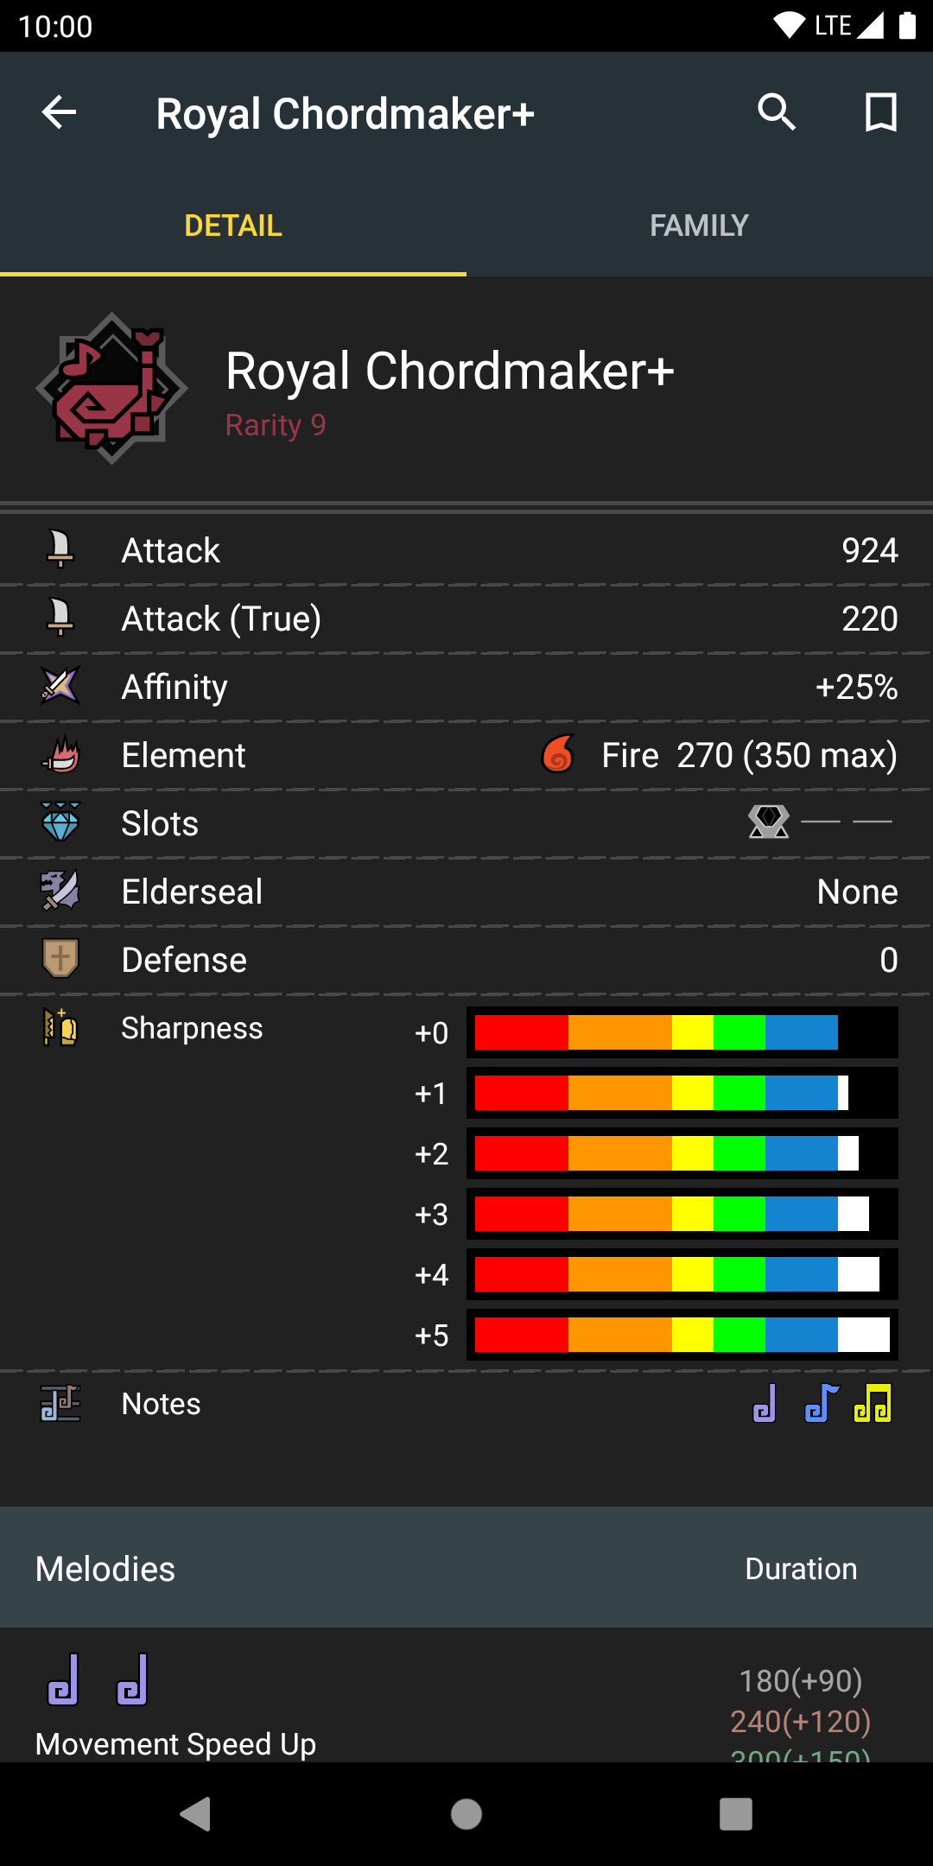The height and width of the screenshot is (1866, 933).
Task: Click the yellow double note icon
Action: tap(873, 1404)
